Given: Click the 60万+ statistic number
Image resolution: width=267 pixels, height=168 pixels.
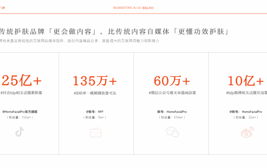Looking at the screenshot, I should (x=172, y=81).
